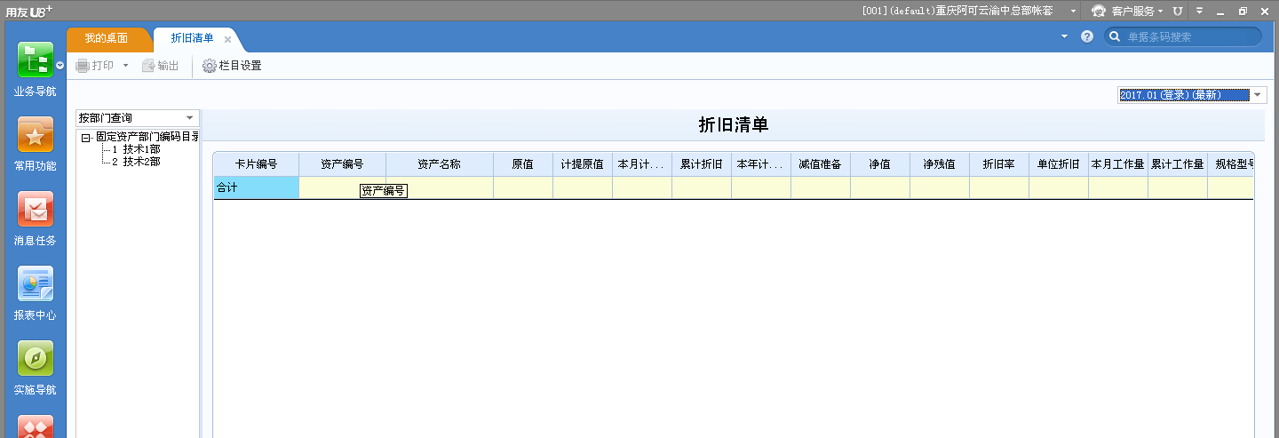This screenshot has width=1279, height=438.
Task: Click the 输出 export button
Action: coord(161,66)
